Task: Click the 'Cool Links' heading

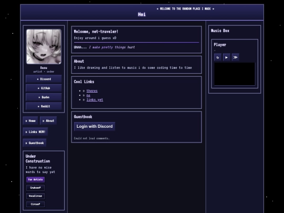Action: 84,82
